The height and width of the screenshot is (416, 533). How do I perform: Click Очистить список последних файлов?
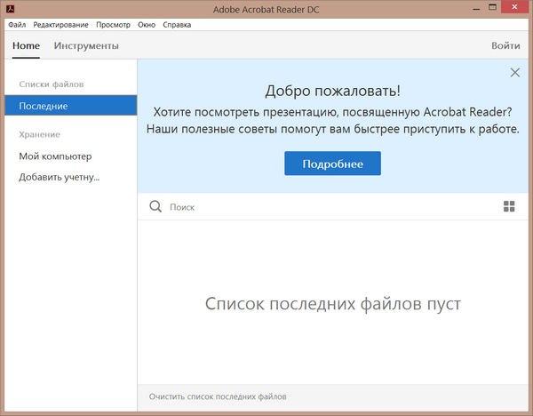218,396
